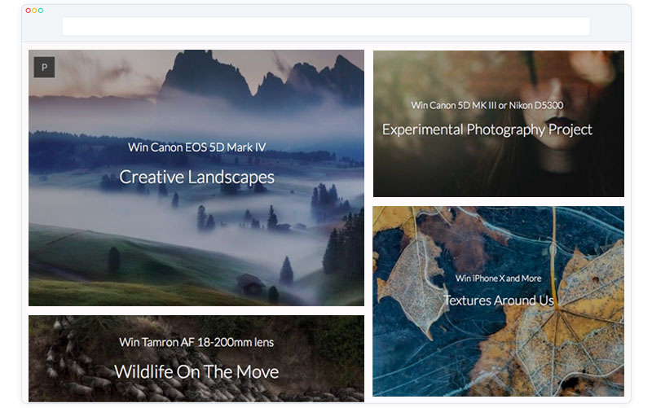The width and height of the screenshot is (652, 408).
Task: Open the Textures Around Us contest title
Action: [x=499, y=300]
